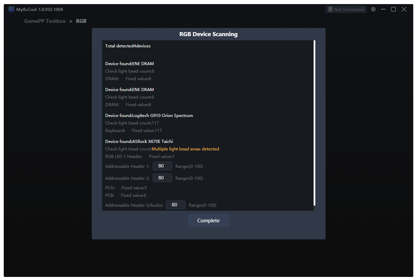
Task: Click 'Multiple light bead areas detected' warning
Action: [x=185, y=149]
